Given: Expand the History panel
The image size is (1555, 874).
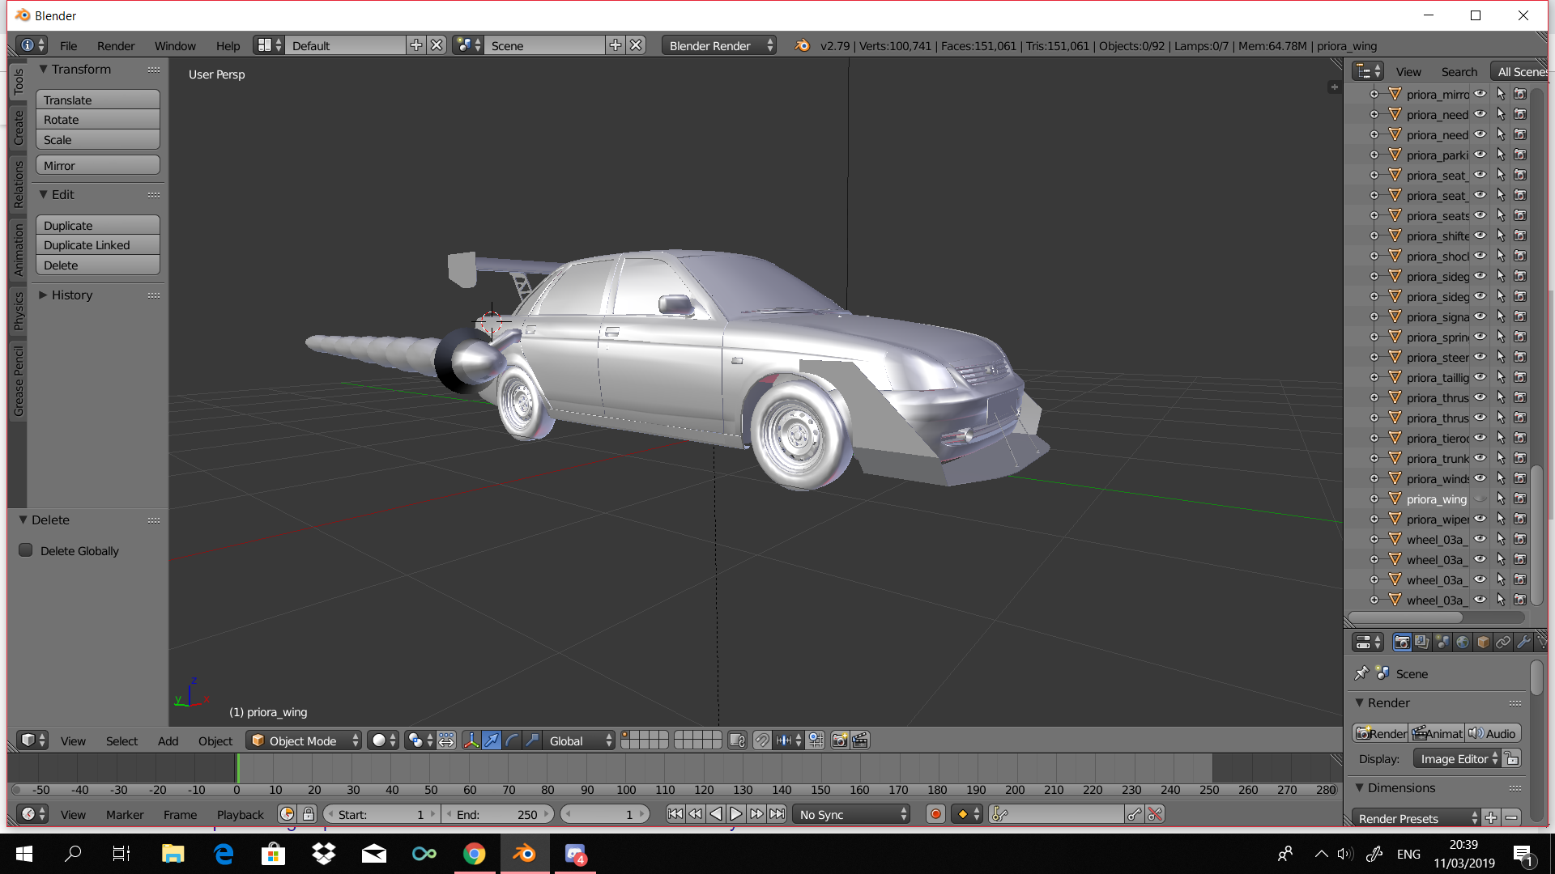Looking at the screenshot, I should point(71,295).
